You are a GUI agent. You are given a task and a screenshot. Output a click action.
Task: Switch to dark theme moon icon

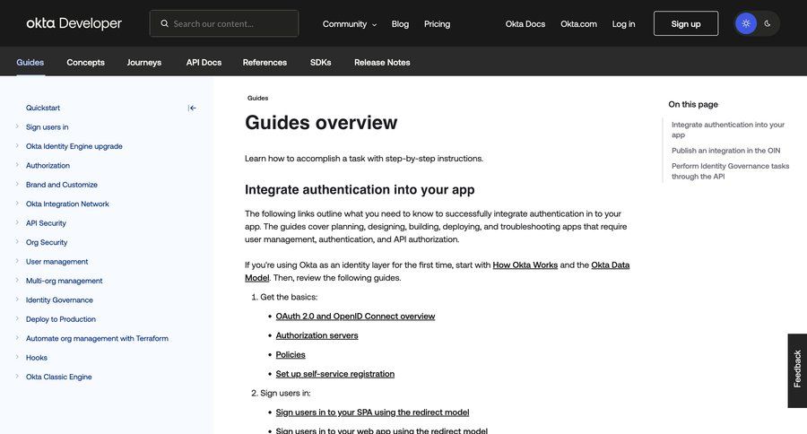(768, 23)
